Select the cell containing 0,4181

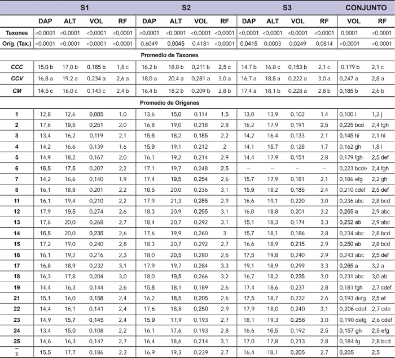point(201,44)
